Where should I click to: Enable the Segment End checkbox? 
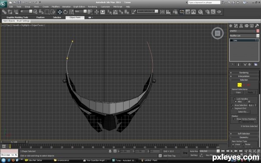[x=233, y=108]
